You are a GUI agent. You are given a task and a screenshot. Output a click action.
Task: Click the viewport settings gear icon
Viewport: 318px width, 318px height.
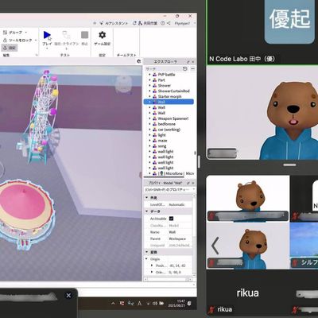tap(139, 61)
